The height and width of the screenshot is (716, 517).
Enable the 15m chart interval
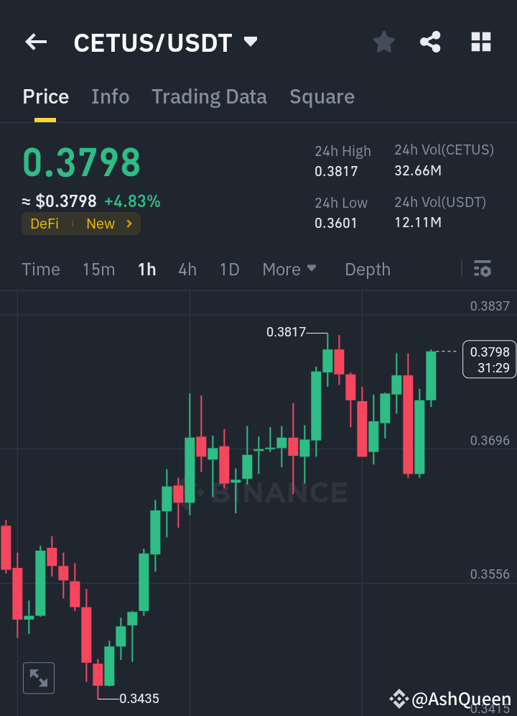[x=98, y=269]
